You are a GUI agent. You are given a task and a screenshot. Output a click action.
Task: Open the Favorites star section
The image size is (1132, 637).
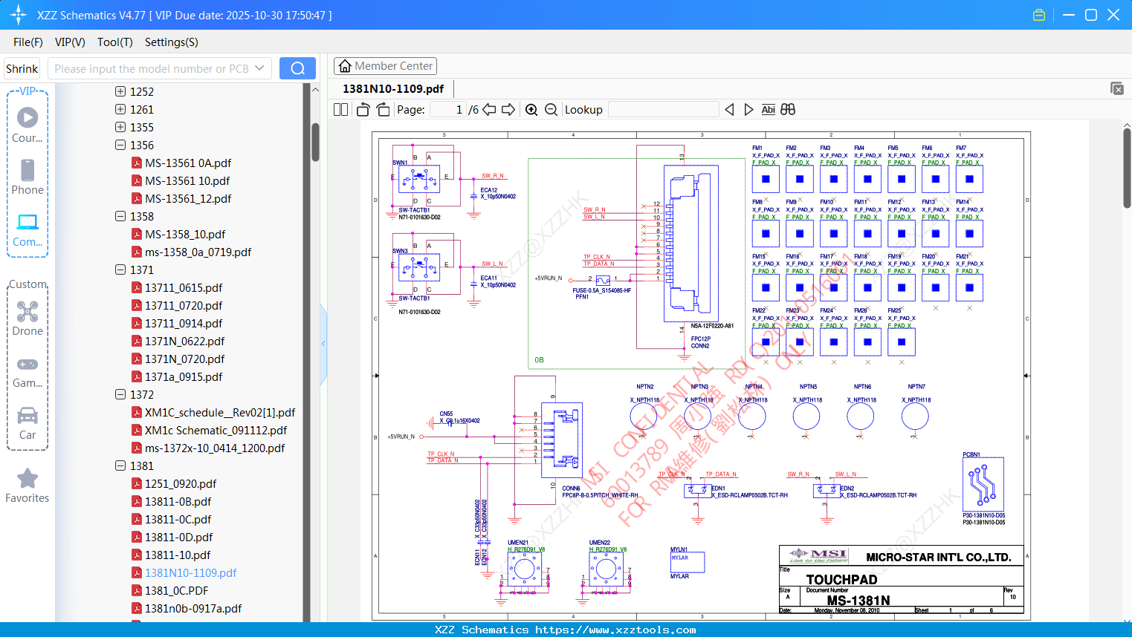point(28,486)
